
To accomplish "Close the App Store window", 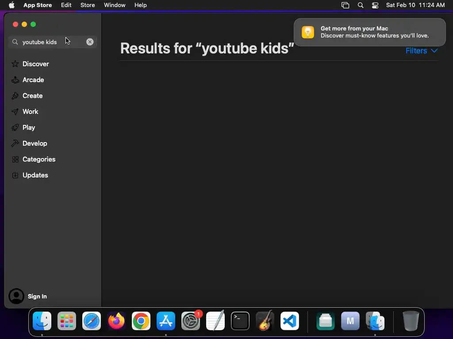I will coord(15,24).
